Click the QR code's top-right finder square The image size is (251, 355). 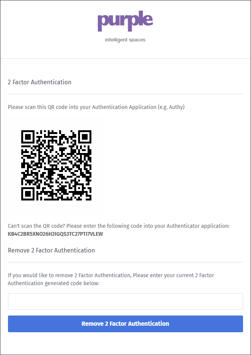point(85,137)
